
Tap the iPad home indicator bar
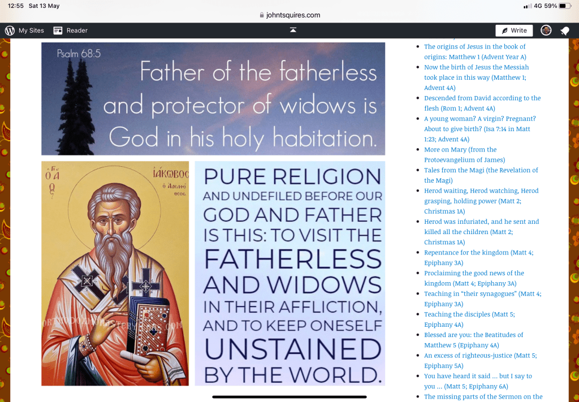289,397
